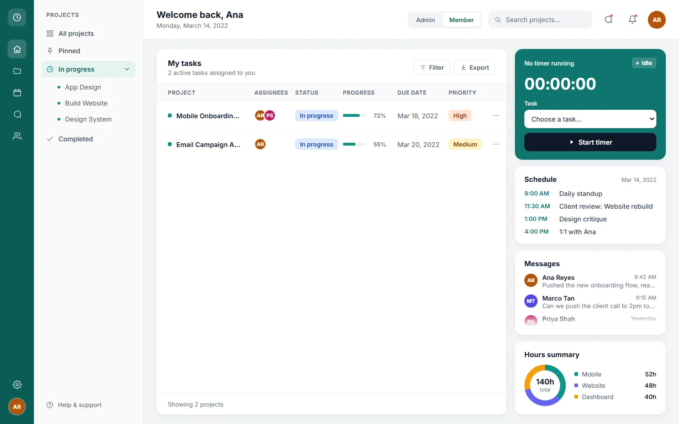Click Marco Tan's MT avatar in Messages
This screenshot has width=679, height=424.
[x=531, y=301]
